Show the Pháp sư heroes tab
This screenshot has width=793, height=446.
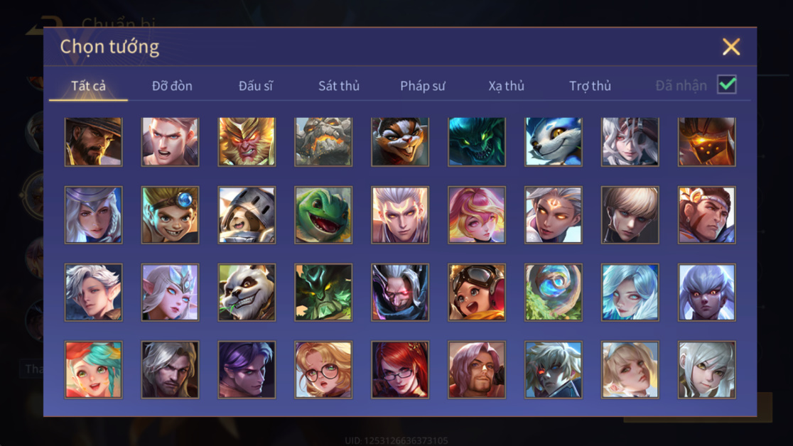[x=423, y=86]
